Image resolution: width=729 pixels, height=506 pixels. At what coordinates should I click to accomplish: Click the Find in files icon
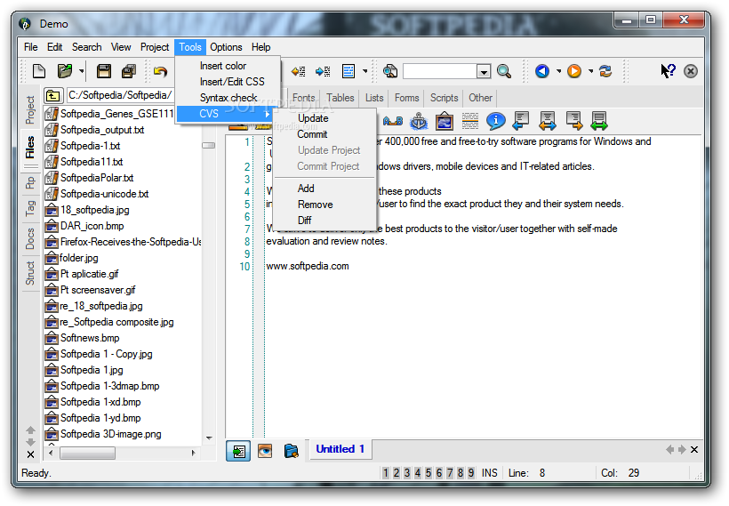(x=390, y=71)
